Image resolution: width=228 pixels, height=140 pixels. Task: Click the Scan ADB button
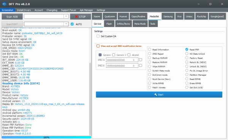[12, 17]
